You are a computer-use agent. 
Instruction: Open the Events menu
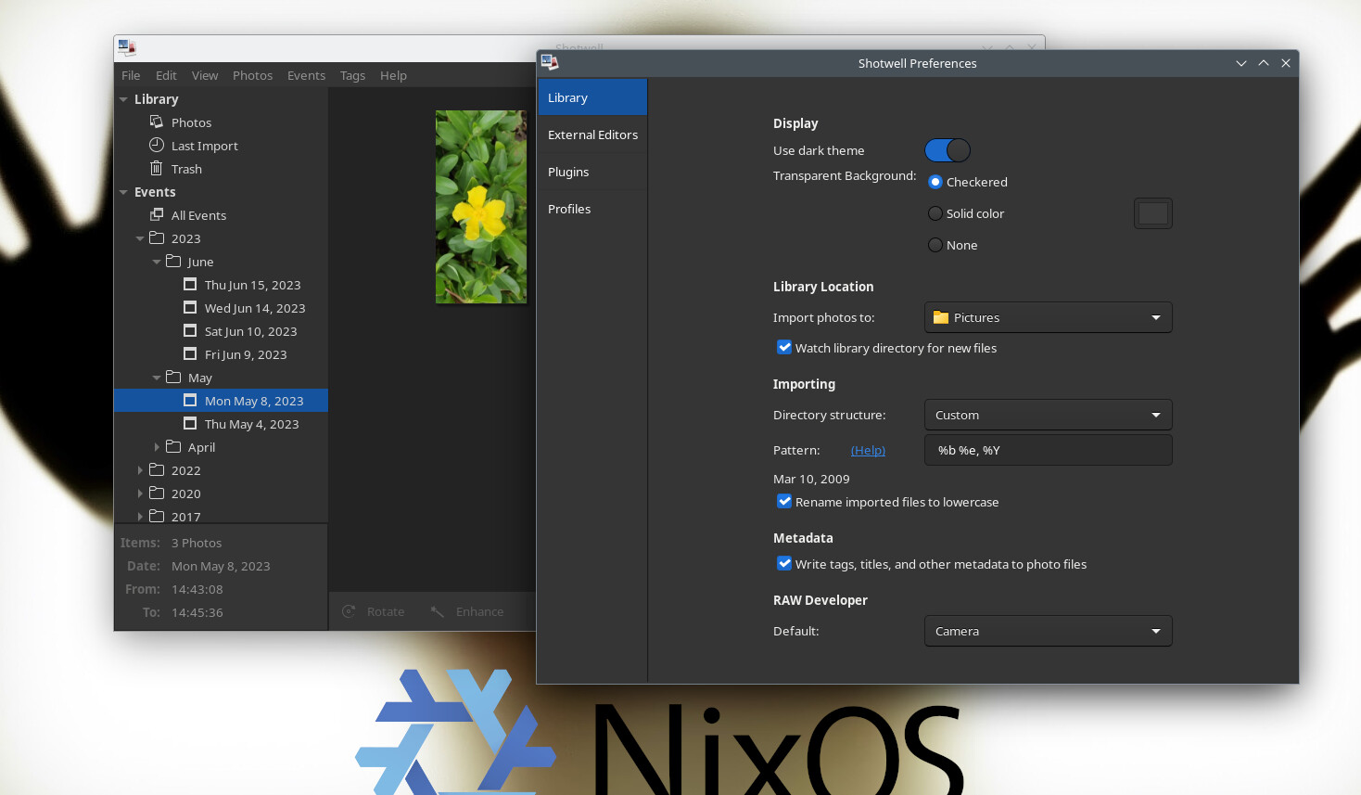(x=306, y=75)
